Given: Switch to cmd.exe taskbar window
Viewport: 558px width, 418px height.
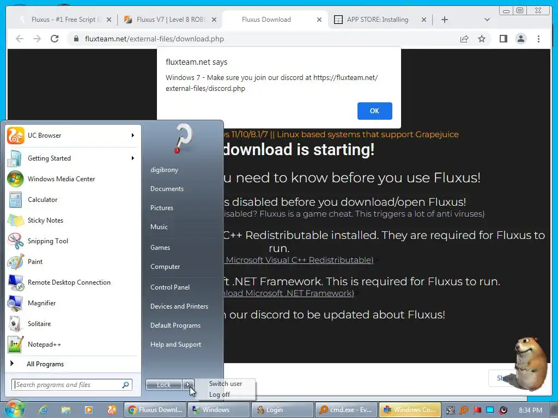Looking at the screenshot, I should pyautogui.click(x=346, y=410).
